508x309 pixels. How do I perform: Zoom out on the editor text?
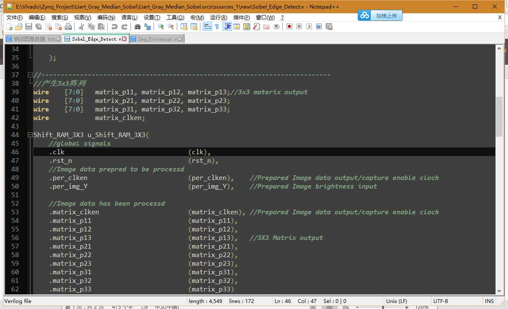click(170, 27)
